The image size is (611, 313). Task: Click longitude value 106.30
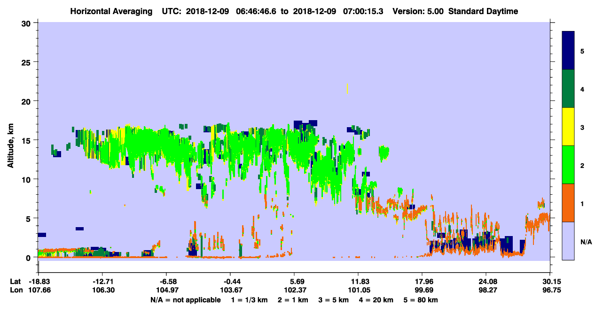click(102, 290)
